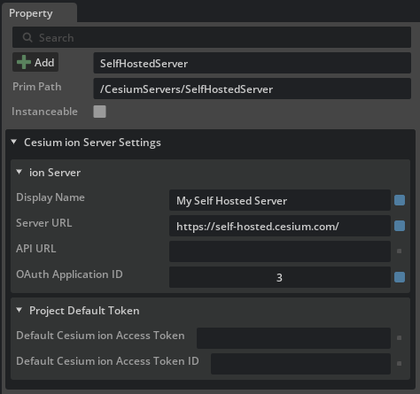Reset OAuth Application ID via blue square

pos(400,277)
